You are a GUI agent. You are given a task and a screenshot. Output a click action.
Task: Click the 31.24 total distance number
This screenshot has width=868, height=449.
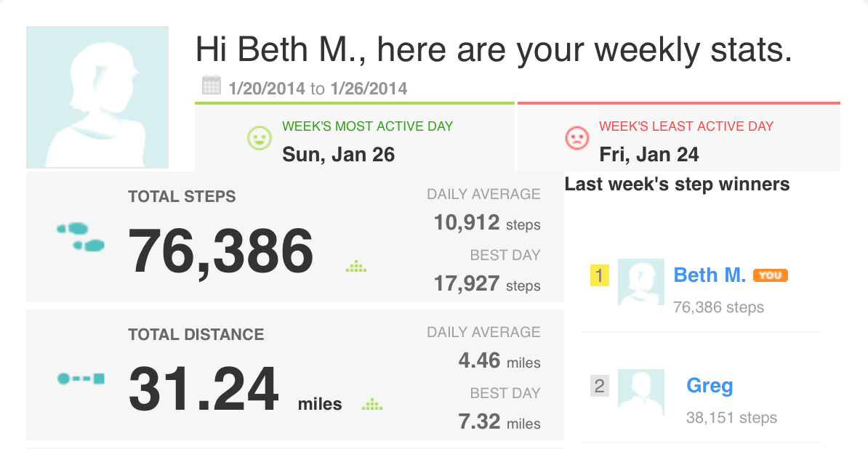(204, 389)
